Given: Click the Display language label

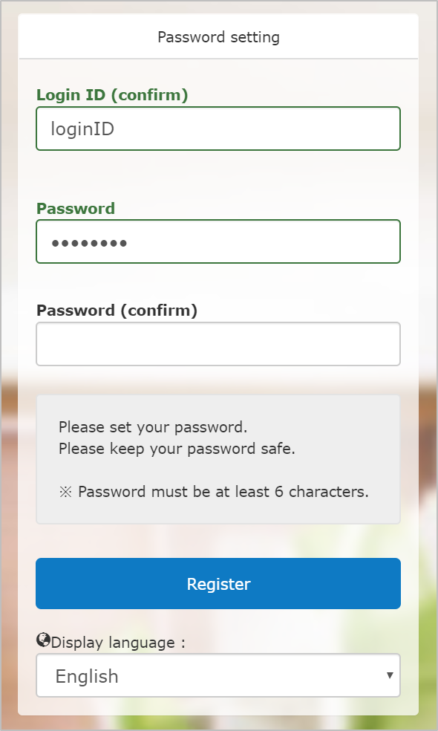Looking at the screenshot, I should pyautogui.click(x=118, y=643).
